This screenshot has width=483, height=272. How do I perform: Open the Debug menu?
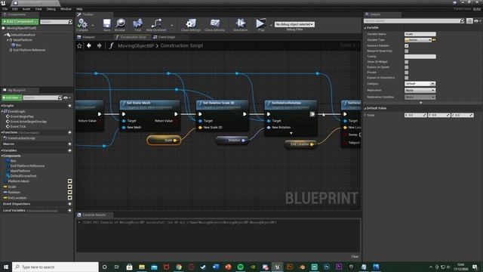coord(51,9)
